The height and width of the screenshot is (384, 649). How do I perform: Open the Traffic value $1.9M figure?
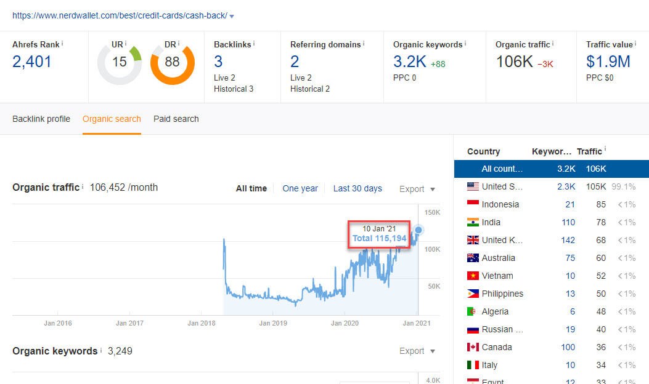pos(608,62)
